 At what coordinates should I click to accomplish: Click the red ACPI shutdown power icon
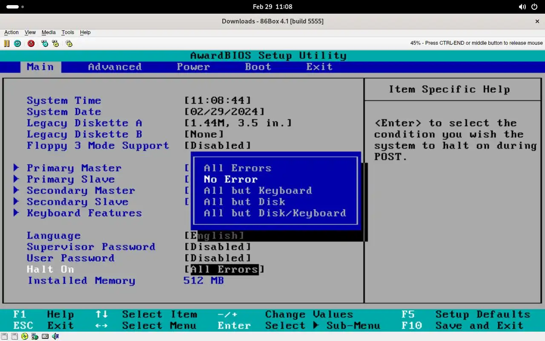tap(31, 43)
